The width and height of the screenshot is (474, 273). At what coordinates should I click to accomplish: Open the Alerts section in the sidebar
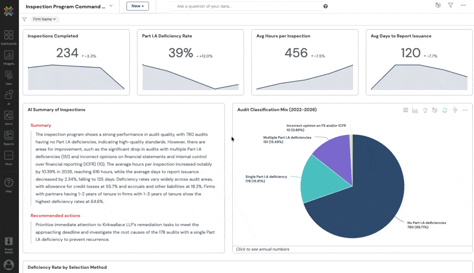click(9, 117)
